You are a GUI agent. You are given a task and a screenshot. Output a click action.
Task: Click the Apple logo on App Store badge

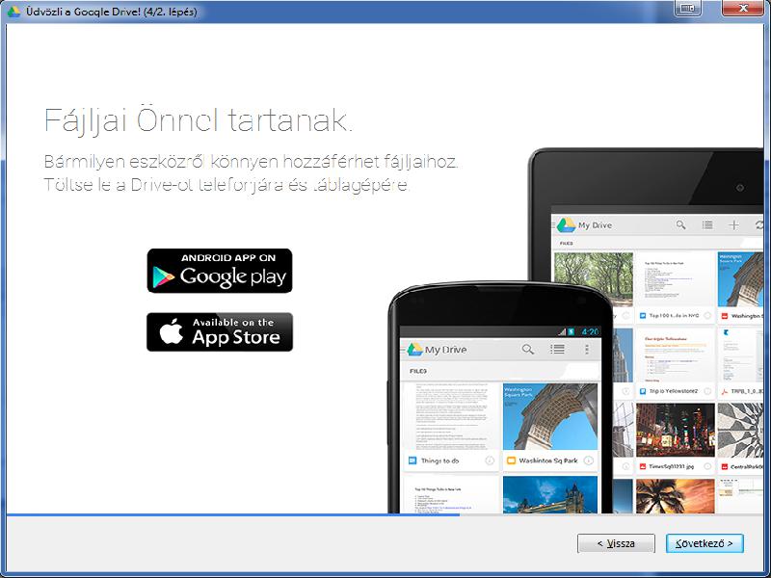point(172,331)
